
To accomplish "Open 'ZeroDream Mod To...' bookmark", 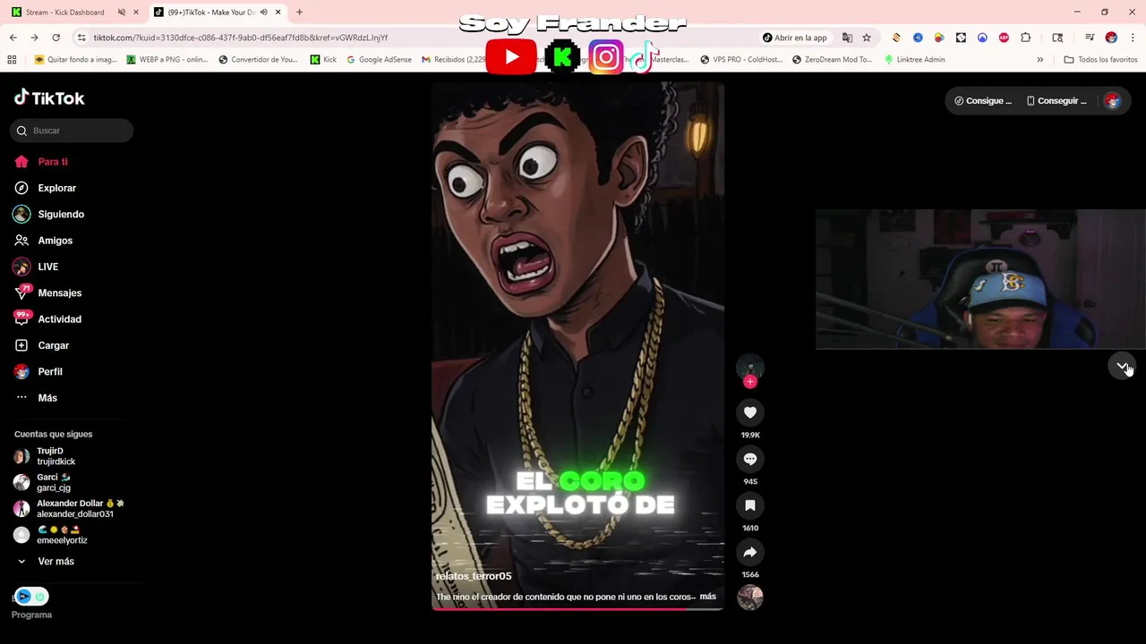I will coord(833,60).
